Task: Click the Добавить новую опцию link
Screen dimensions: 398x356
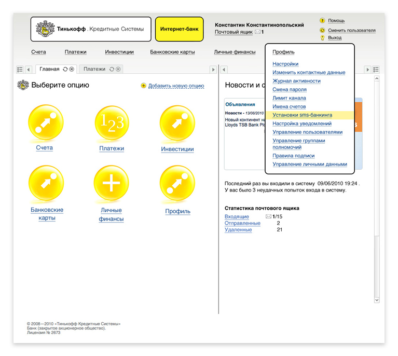Action: click(176, 86)
